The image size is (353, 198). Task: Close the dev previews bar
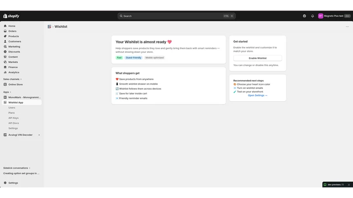point(349,185)
